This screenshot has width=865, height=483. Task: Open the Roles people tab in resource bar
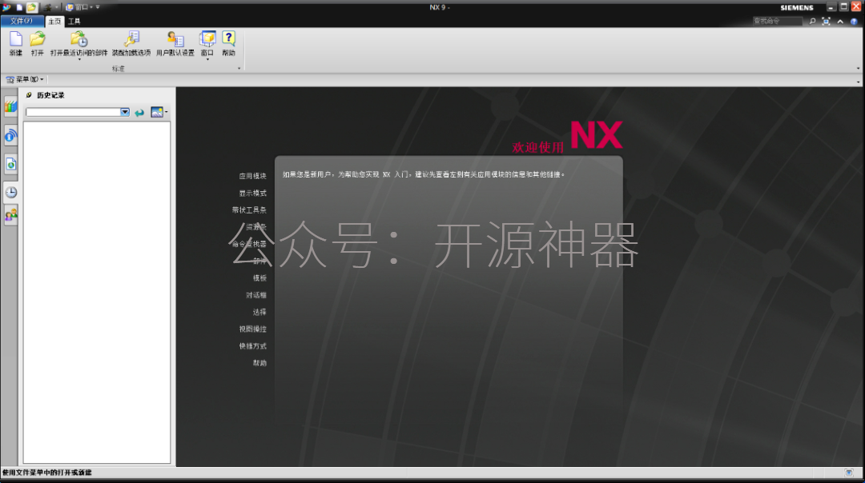[10, 215]
